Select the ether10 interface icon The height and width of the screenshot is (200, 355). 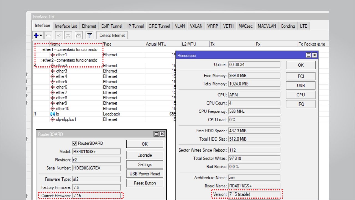click(53, 109)
